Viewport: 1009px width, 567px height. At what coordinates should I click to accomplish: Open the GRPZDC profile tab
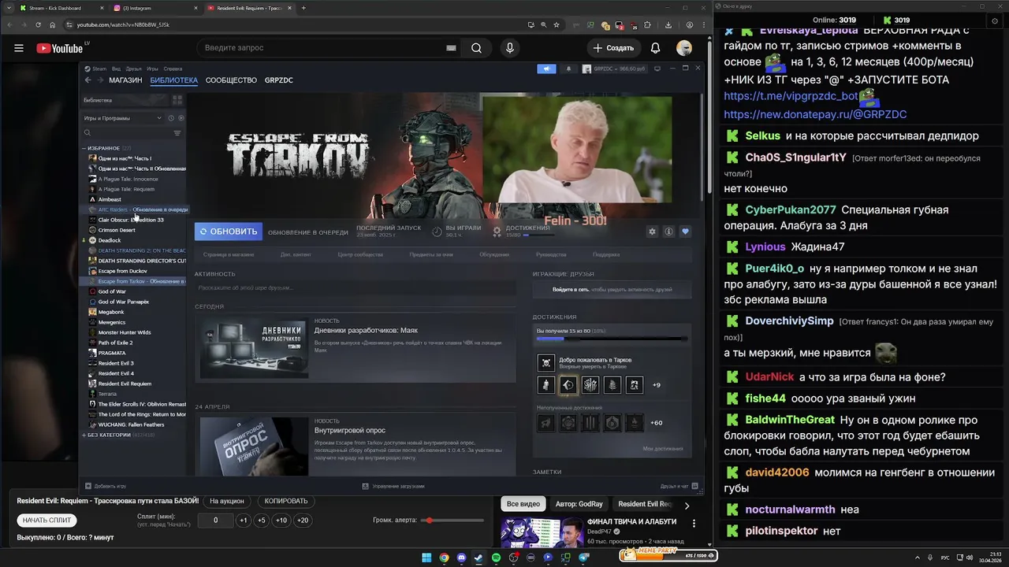[x=278, y=80]
